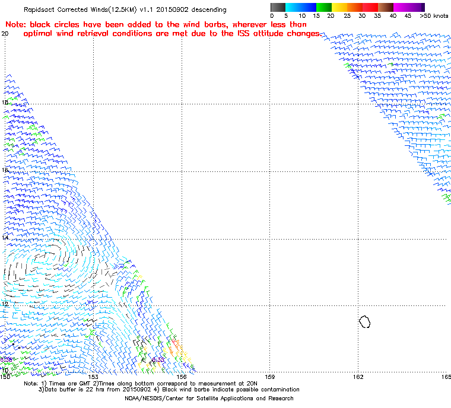Click the '35' legend scale label
Viewport: 451px width, 408px height.
pyautogui.click(x=377, y=16)
